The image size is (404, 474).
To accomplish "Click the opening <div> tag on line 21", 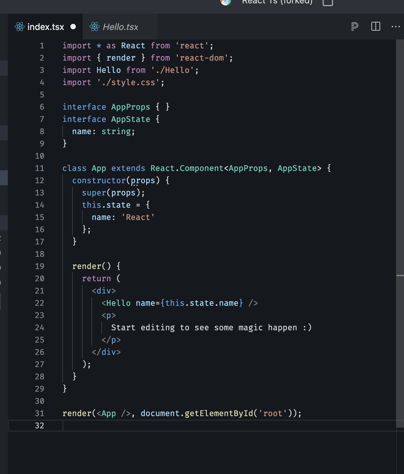I will (104, 291).
